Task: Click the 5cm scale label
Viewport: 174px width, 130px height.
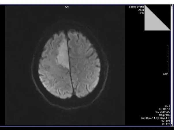Action: 166,74
